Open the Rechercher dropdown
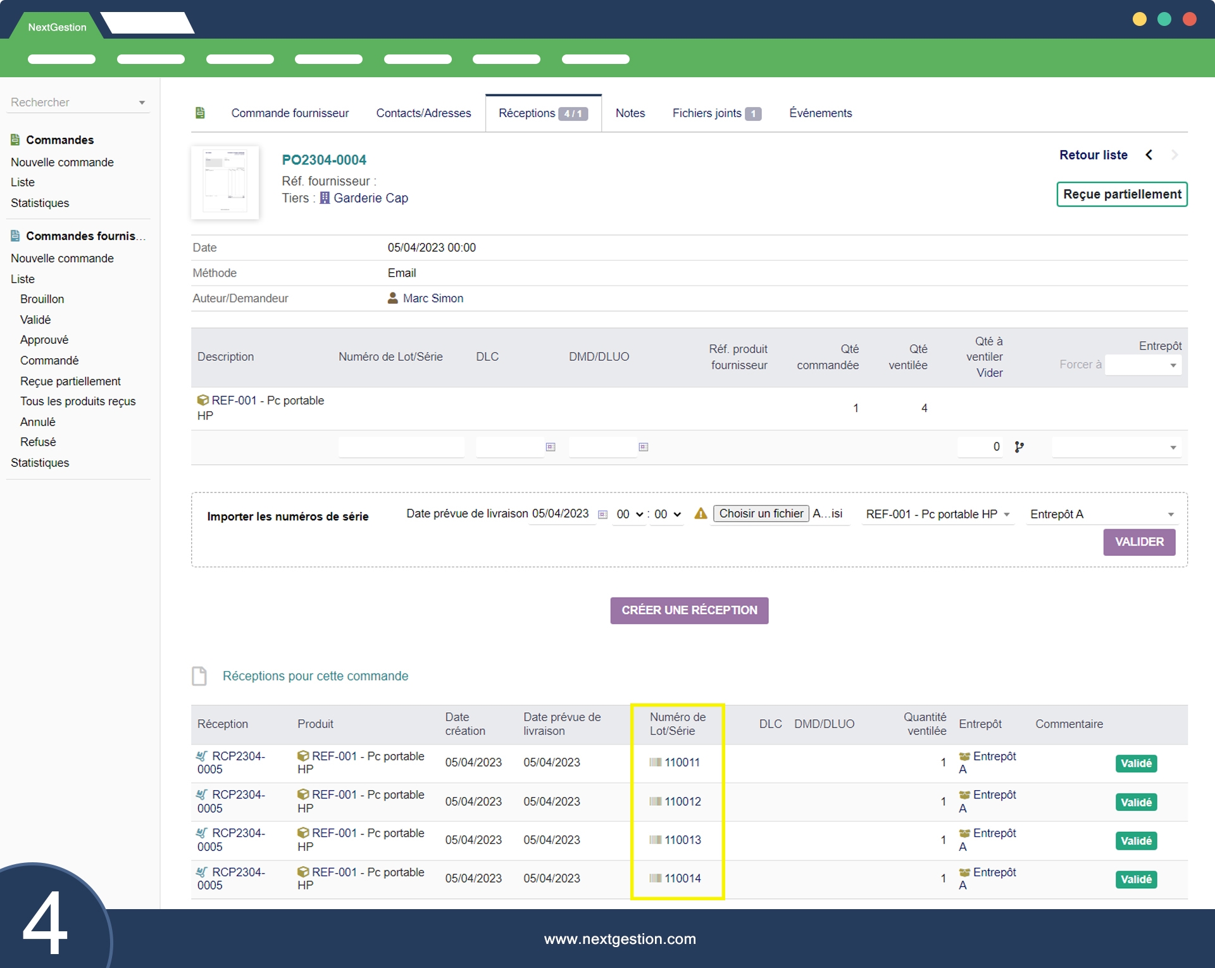Image resolution: width=1215 pixels, height=968 pixels. [78, 103]
